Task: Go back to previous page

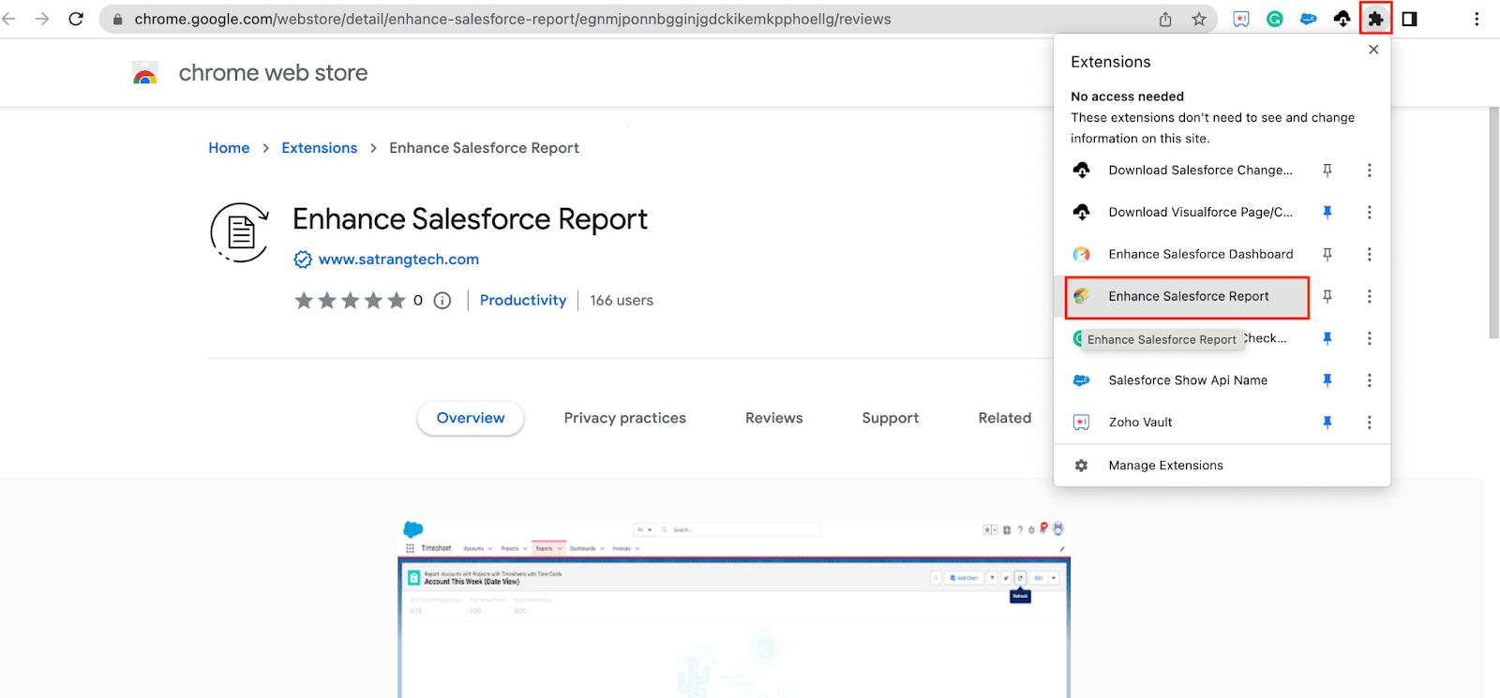Action: click(x=9, y=19)
